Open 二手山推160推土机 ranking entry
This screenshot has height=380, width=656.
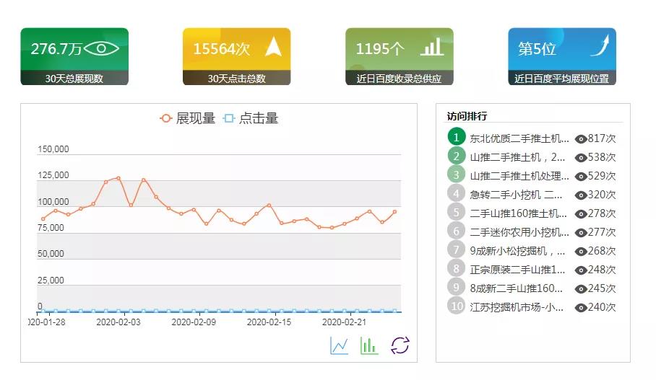point(518,213)
